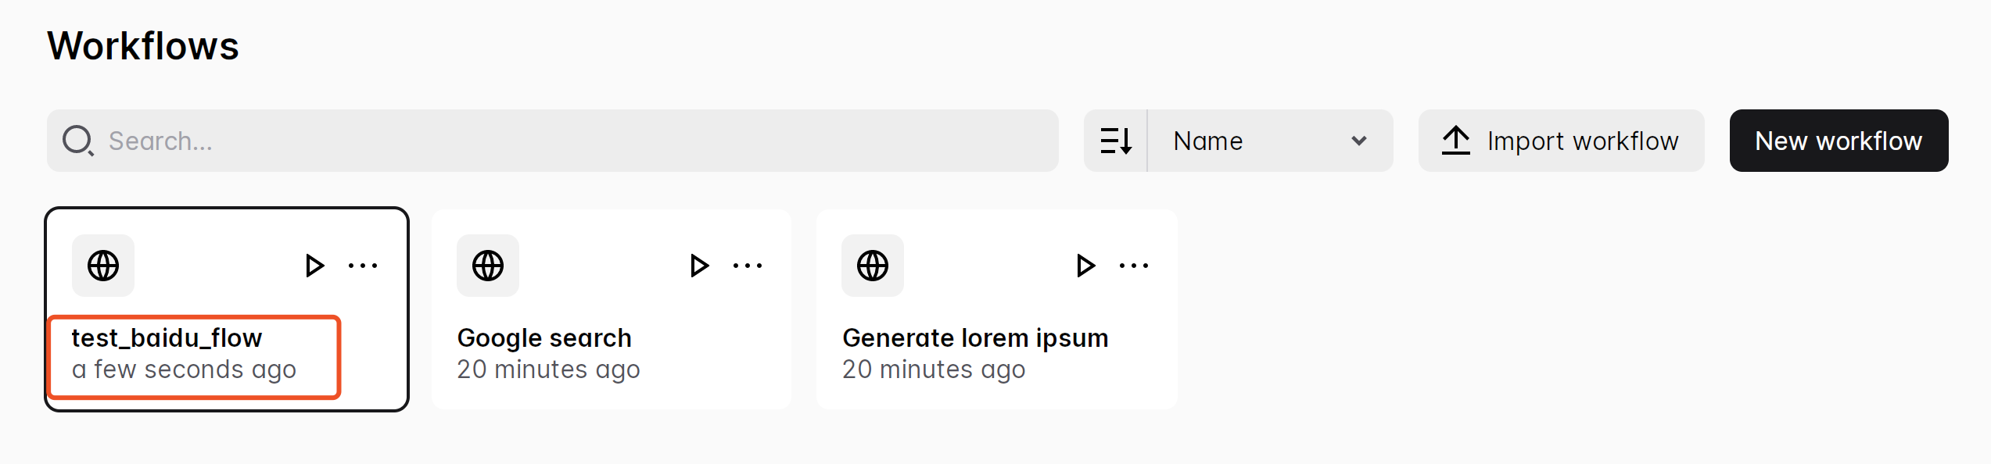Click the upload arrow icon on Import workflow

(1456, 141)
